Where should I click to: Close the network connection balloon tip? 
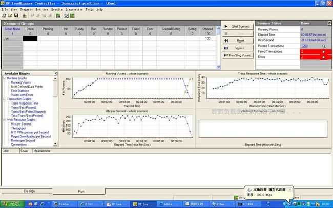[290, 189]
